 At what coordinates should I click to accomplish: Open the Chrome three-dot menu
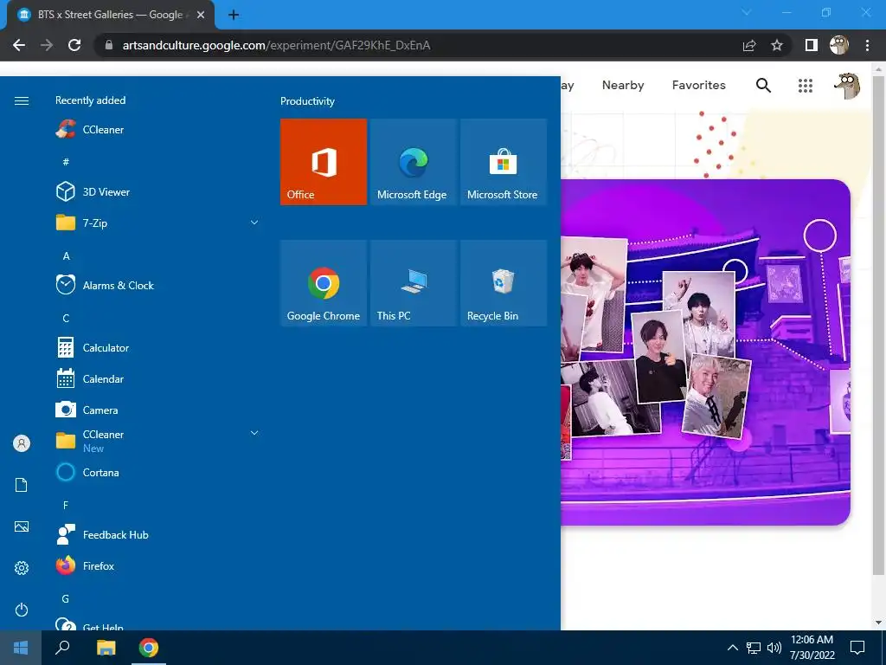pos(867,45)
